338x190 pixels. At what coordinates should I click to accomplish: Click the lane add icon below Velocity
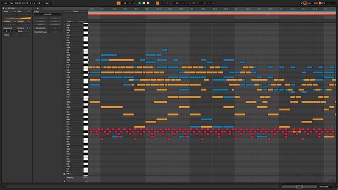click(64, 181)
